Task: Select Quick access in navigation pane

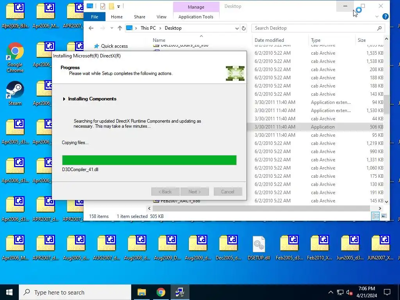Action: click(114, 46)
